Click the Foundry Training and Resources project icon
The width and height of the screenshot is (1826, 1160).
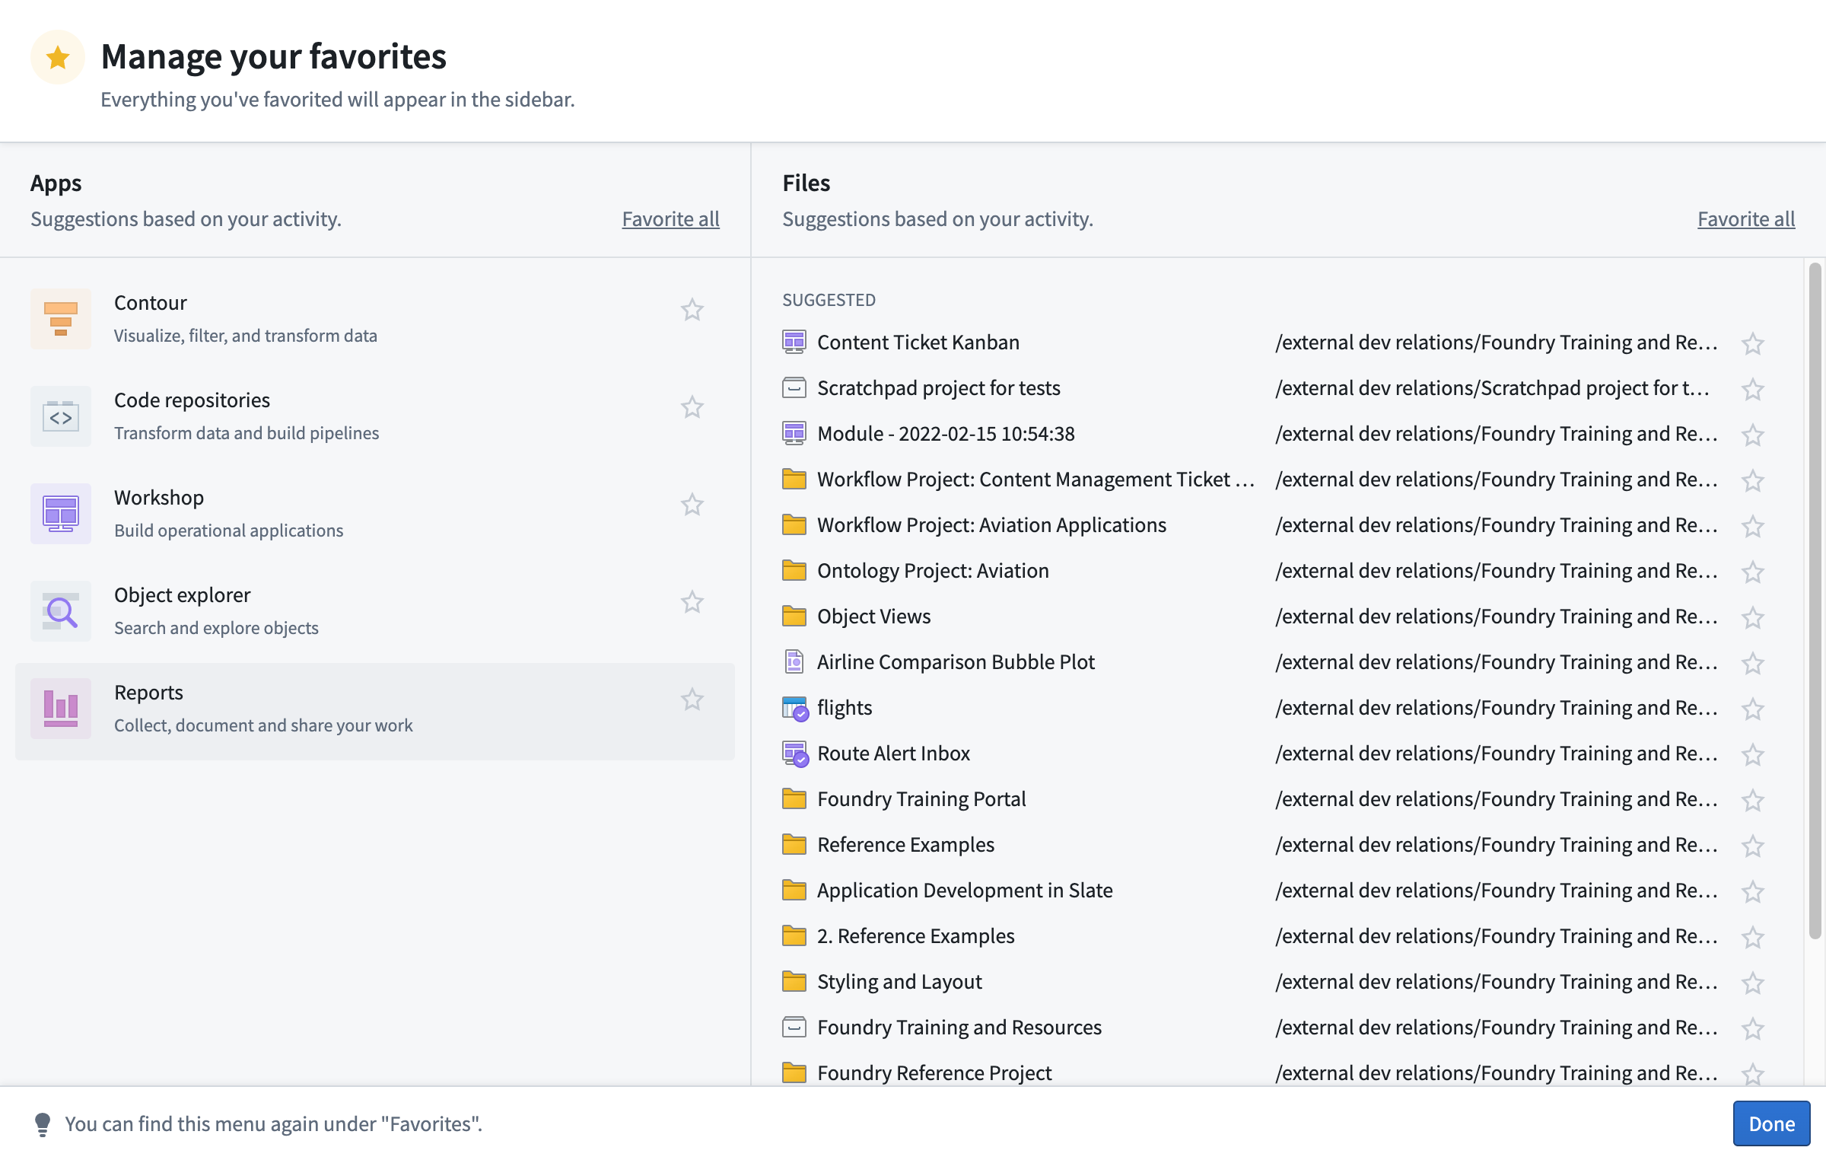(794, 1028)
